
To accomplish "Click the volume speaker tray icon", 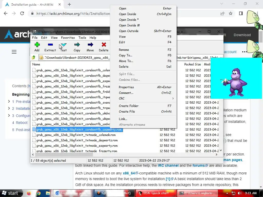I will pyautogui.click(x=240, y=193).
